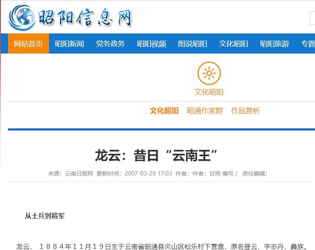Open the 昭阳新闻 nav item
Image resolution: width=315 pixels, height=250 pixels.
point(69,43)
